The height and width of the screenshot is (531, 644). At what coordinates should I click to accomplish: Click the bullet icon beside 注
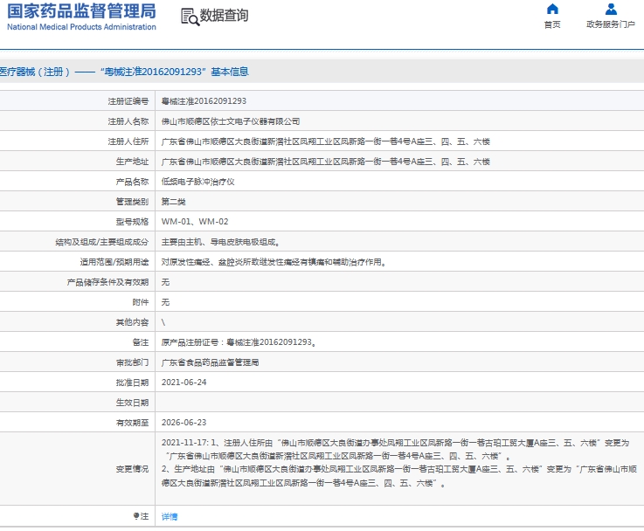click(x=136, y=516)
